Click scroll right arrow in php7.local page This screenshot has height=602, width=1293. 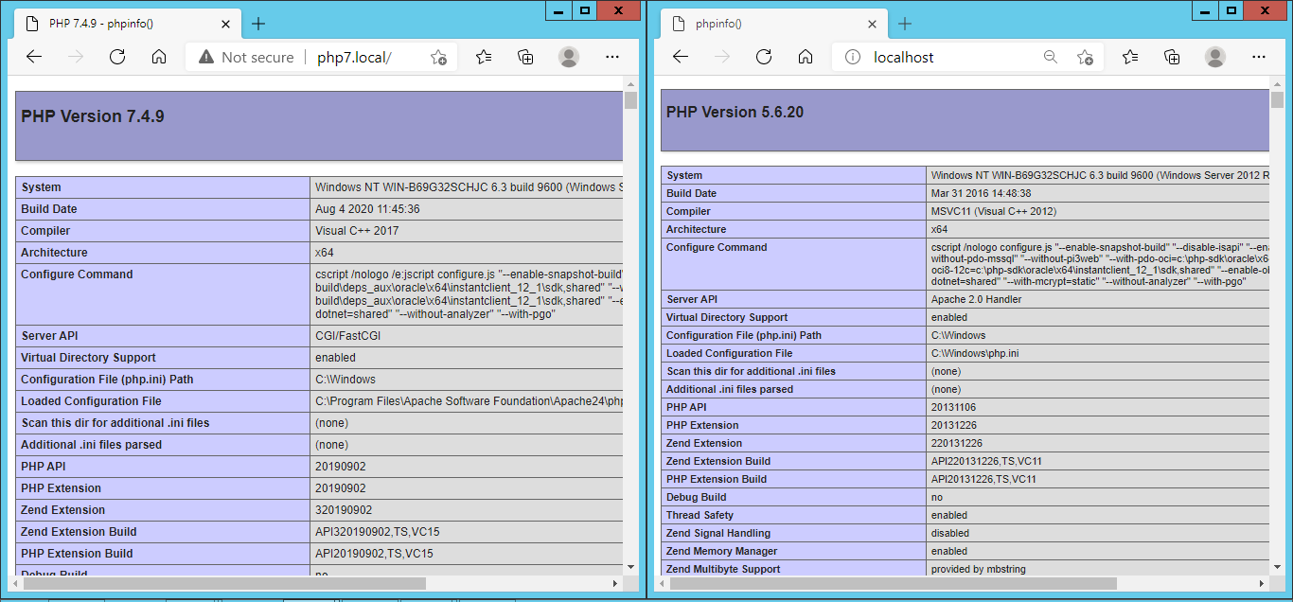[616, 582]
